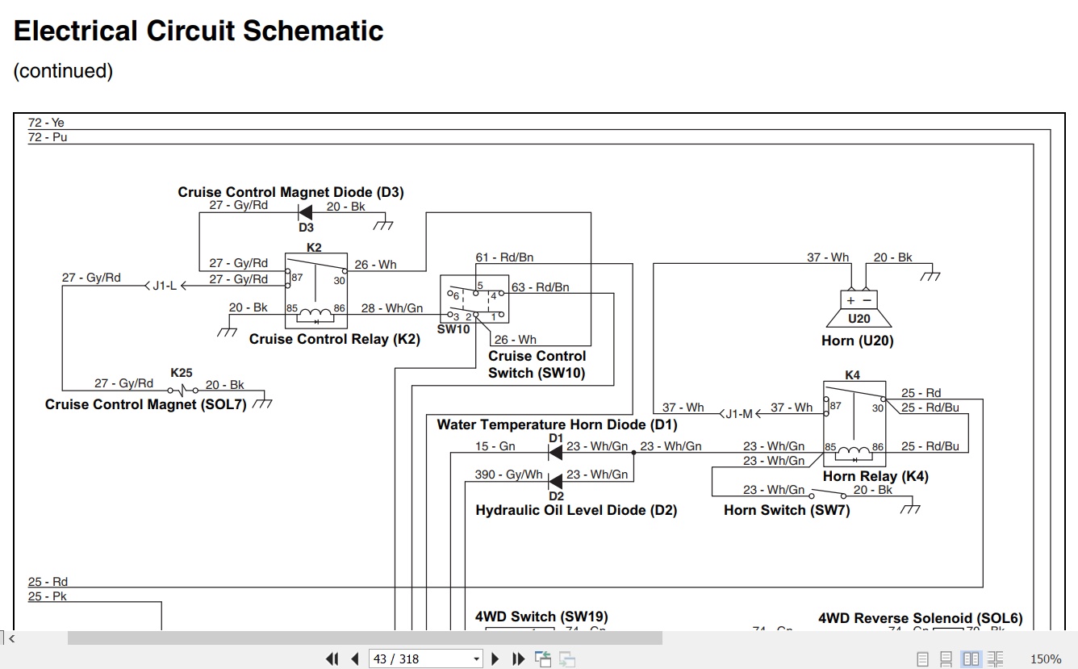Viewport: 1078px width, 669px height.
Task: Open the page number dropdown arrow
Action: [476, 659]
